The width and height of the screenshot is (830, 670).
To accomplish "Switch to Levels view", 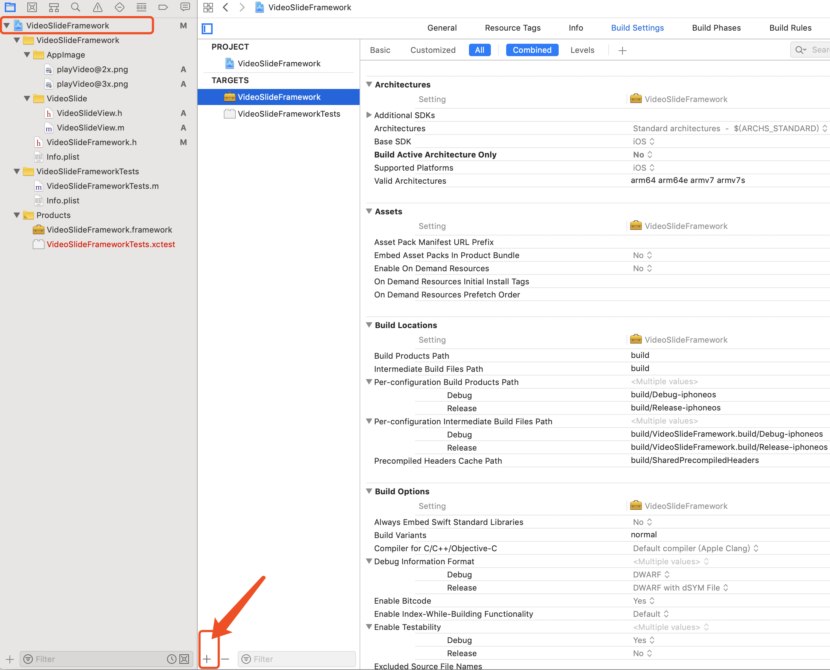I will [582, 50].
